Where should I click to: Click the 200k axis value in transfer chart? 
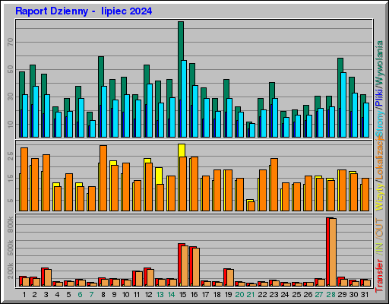pyautogui.click(x=10, y=271)
